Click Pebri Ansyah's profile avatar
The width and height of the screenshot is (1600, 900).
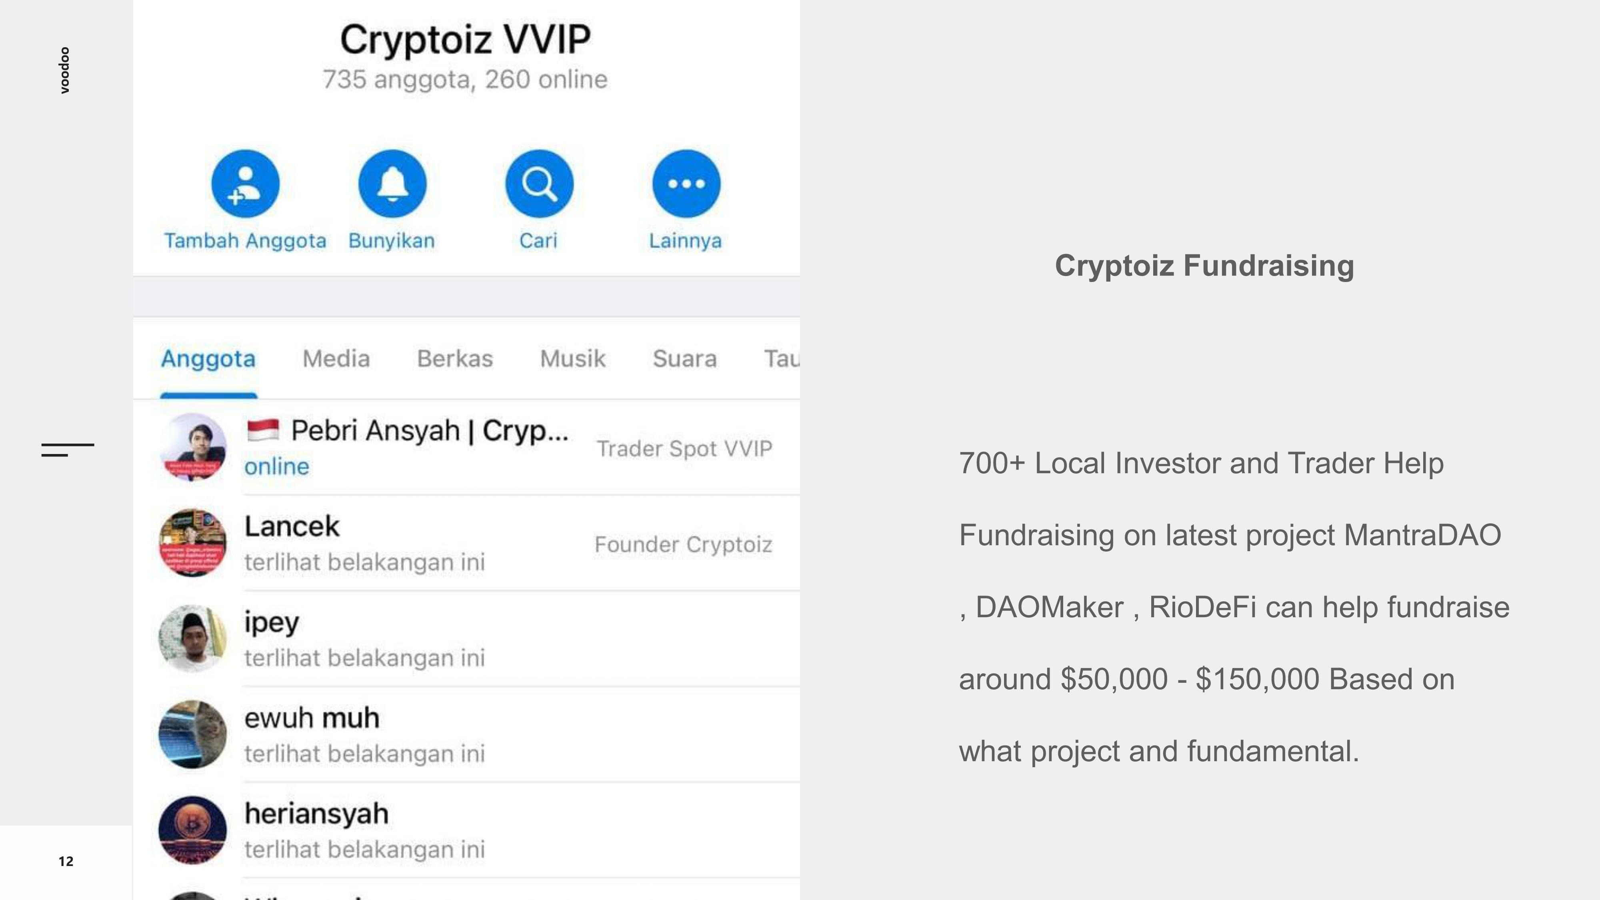click(x=192, y=447)
